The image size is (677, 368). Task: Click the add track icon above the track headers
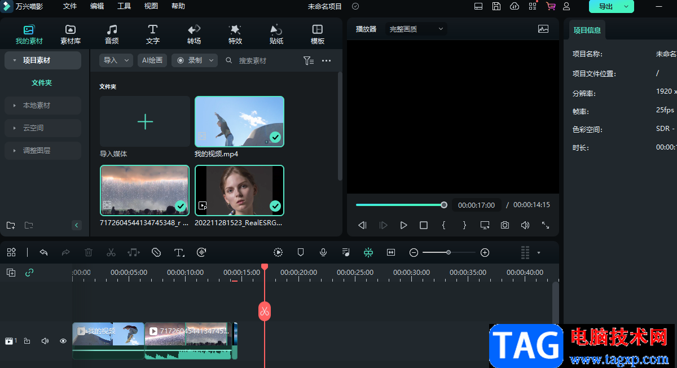point(11,273)
